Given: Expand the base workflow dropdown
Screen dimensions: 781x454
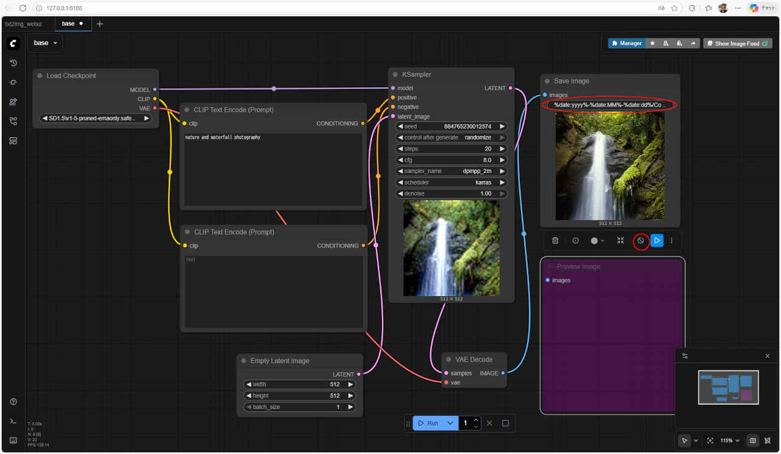Looking at the screenshot, I should click(x=46, y=43).
